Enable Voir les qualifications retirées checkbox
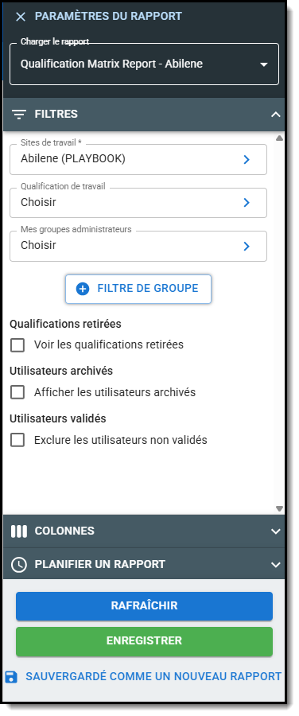The height and width of the screenshot is (716, 299). coord(17,344)
